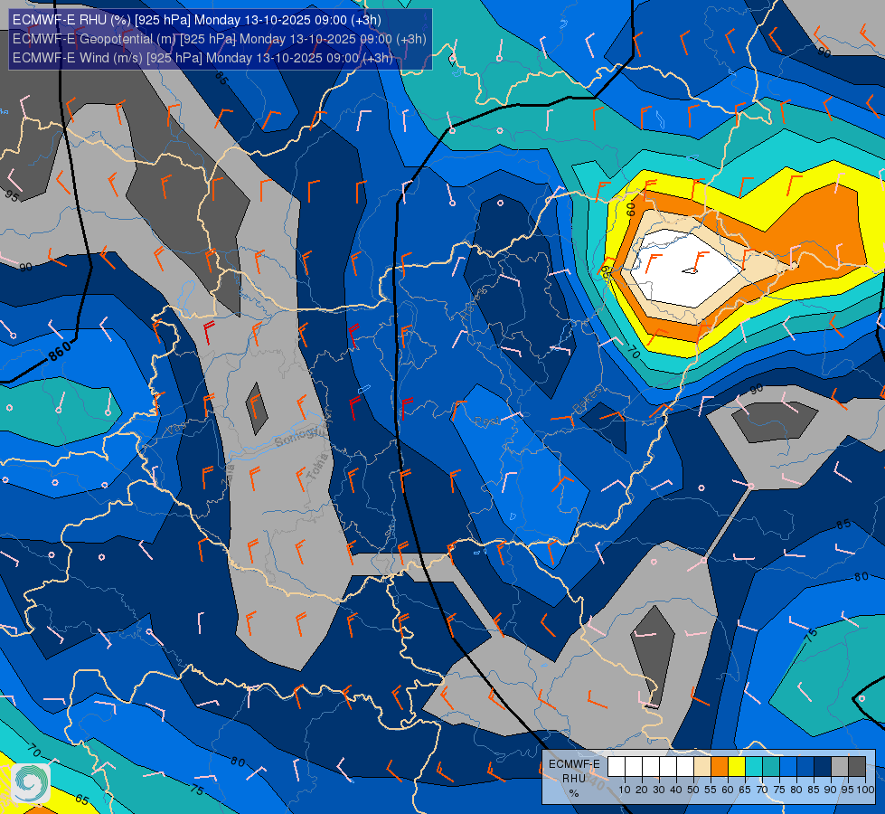885x814 pixels.
Task: Click the ECMWF-E Wind (m/s) title line
Action: [202, 58]
